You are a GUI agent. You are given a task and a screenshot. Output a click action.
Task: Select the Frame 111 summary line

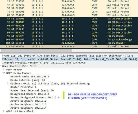click(x=70, y=56)
